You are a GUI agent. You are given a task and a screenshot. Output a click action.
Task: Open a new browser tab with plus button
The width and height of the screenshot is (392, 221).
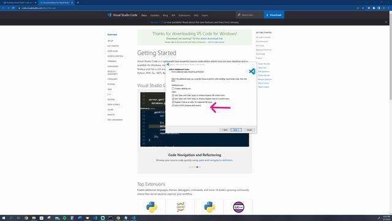coord(78,2)
